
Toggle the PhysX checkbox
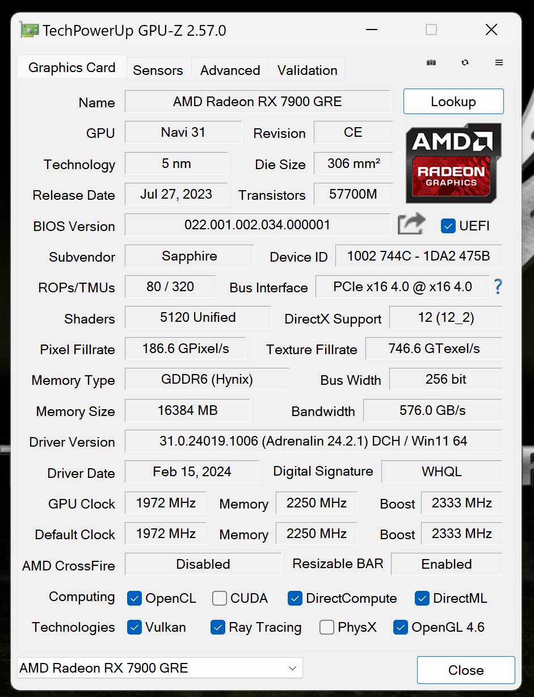327,627
